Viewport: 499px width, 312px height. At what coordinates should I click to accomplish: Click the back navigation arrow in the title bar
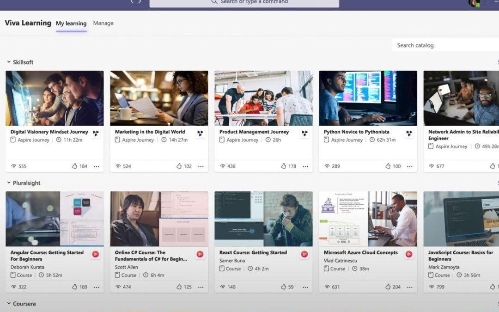[132, 1]
